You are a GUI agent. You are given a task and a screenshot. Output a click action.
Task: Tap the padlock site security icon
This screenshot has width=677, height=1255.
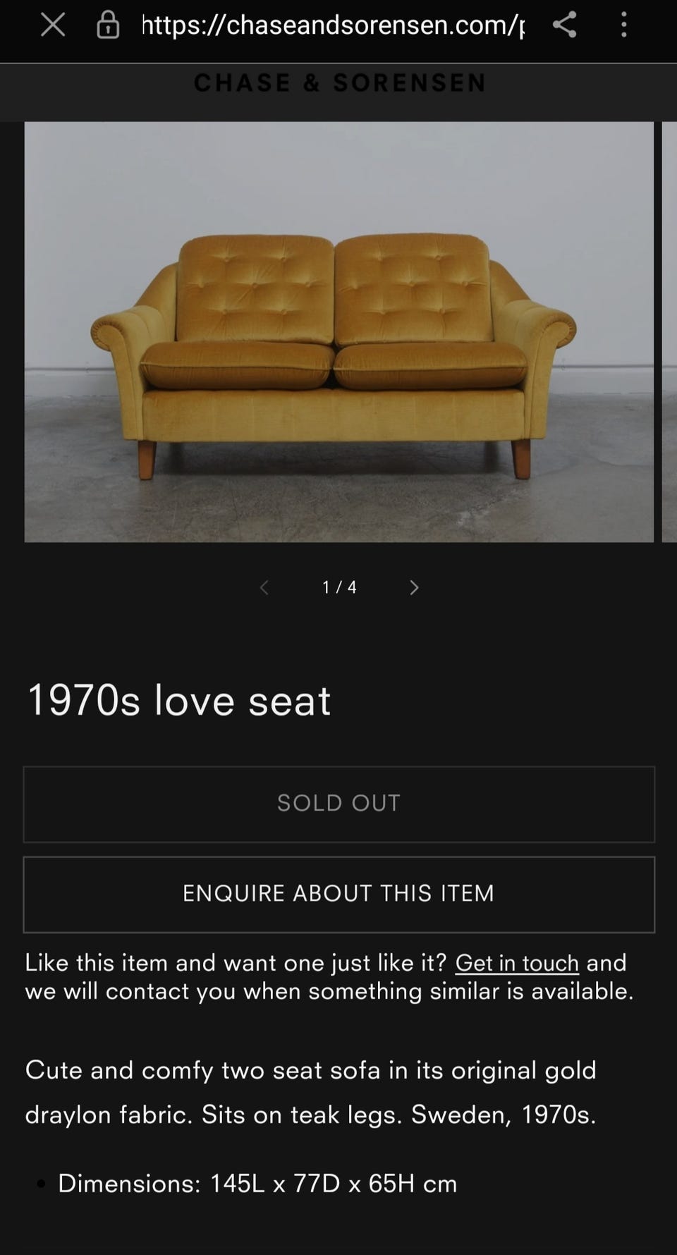[107, 25]
